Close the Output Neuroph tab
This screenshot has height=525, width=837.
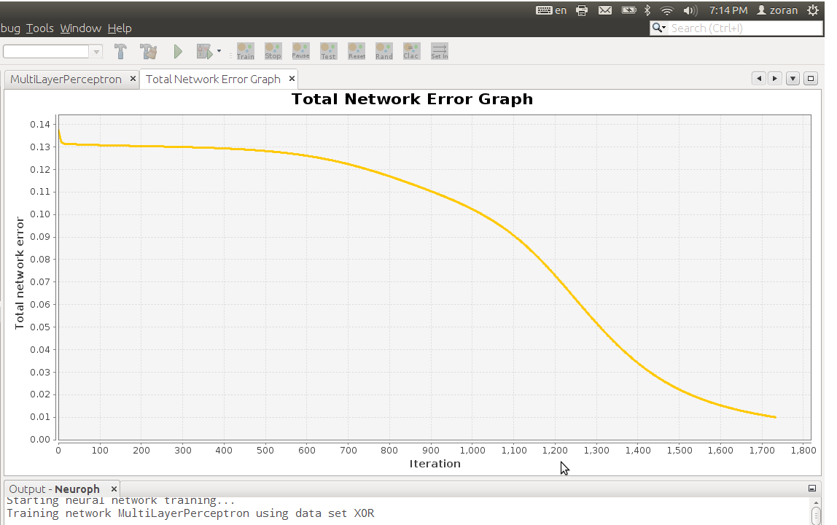click(114, 489)
